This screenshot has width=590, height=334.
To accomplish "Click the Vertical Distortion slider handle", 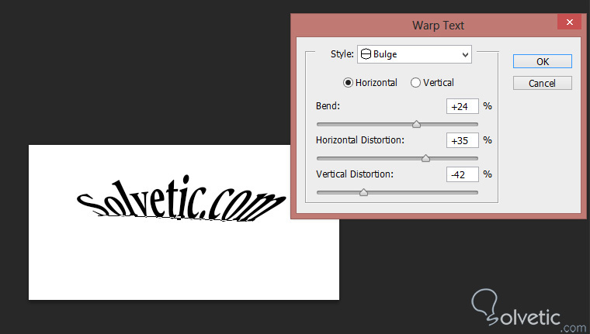I will (363, 193).
